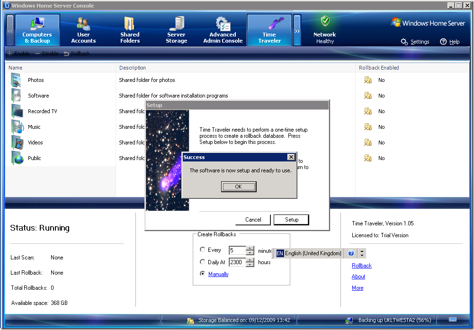The width and height of the screenshot is (474, 330).
Task: Click the Disable toolbar button
Action: click(x=46, y=54)
